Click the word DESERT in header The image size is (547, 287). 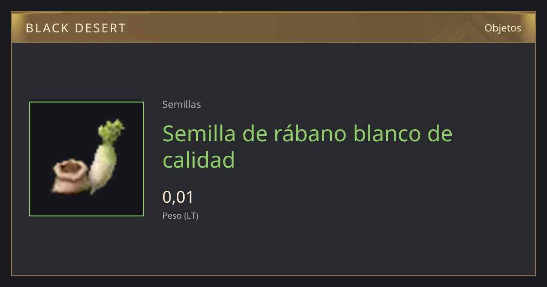[x=101, y=28]
